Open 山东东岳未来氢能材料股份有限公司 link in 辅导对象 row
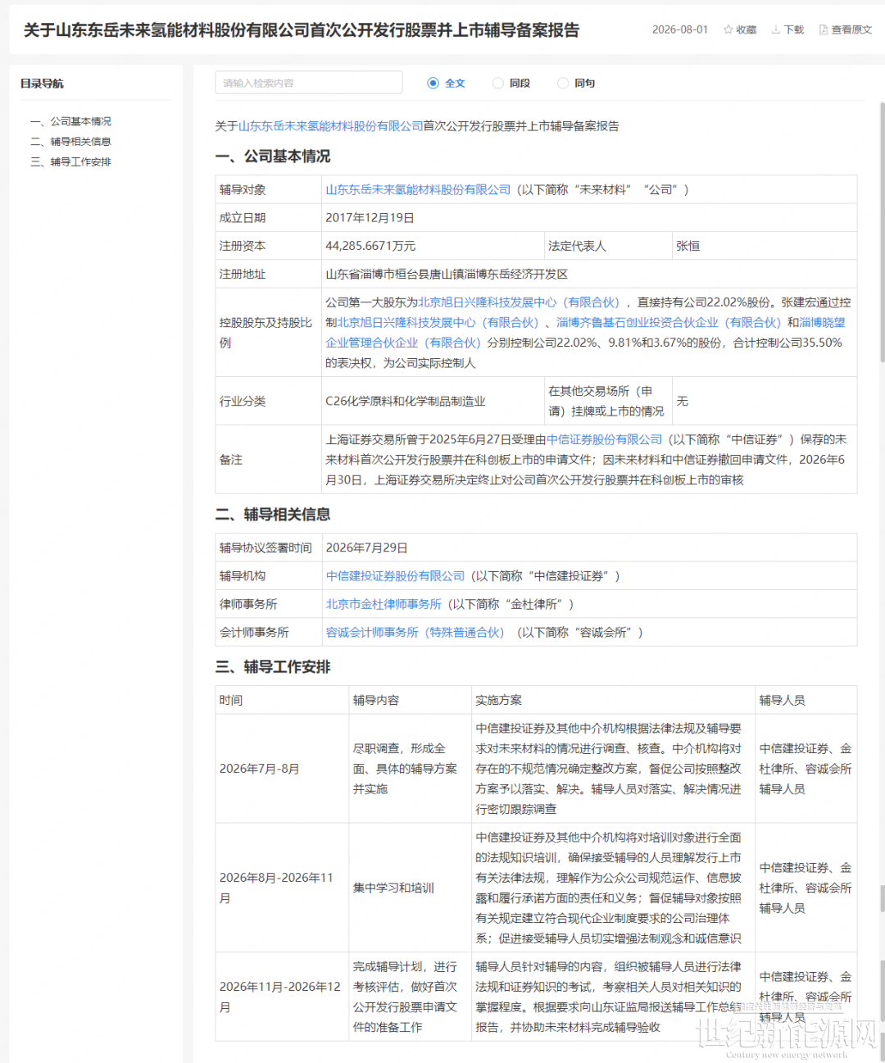The width and height of the screenshot is (885, 1063). [418, 189]
